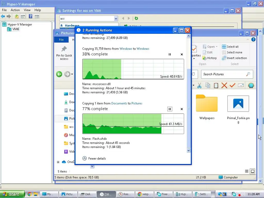The width and height of the screenshot is (264, 198).
Task: Click the orange checkmark icon
Action: (233, 85)
